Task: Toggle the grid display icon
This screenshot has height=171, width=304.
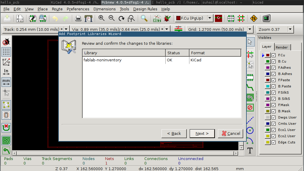Action: (6, 52)
